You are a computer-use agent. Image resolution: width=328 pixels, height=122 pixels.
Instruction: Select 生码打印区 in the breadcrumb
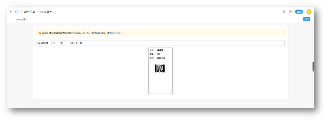(x=30, y=12)
